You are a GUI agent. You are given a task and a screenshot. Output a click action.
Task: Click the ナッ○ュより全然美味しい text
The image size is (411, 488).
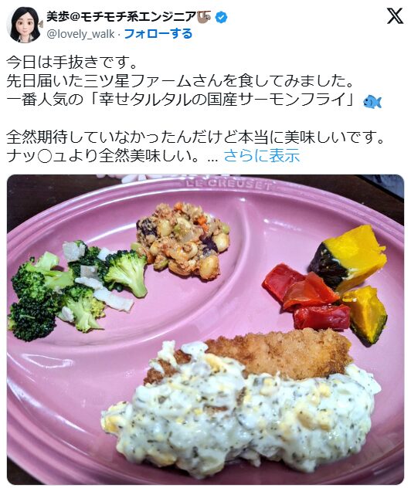103,156
